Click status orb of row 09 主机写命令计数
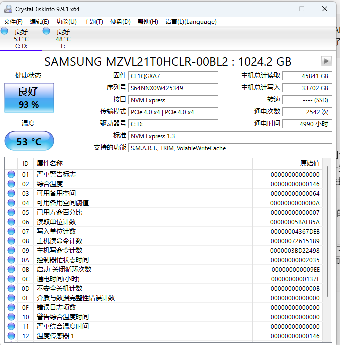Viewport: 340px width, 345px height. (11, 250)
